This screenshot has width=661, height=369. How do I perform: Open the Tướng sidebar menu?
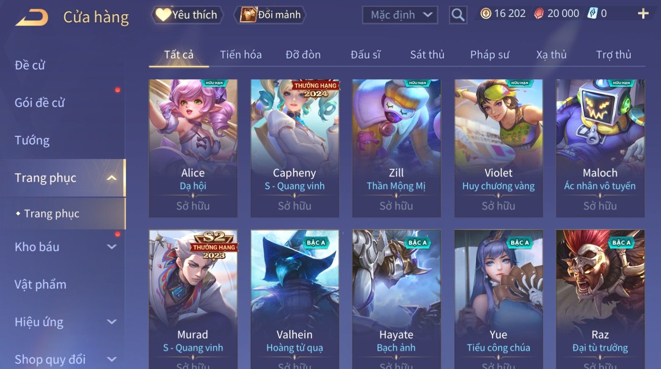(32, 141)
